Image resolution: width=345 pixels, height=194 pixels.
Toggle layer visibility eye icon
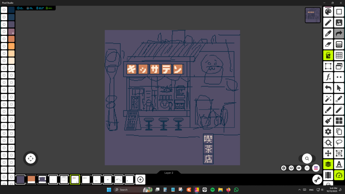pos(299,168)
